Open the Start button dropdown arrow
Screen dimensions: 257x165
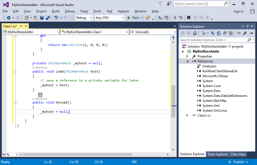pyautogui.click(x=141, y=18)
